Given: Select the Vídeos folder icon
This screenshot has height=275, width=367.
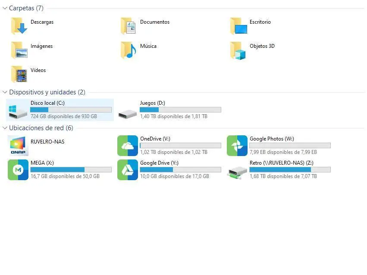Looking at the screenshot, I should [x=19, y=74].
